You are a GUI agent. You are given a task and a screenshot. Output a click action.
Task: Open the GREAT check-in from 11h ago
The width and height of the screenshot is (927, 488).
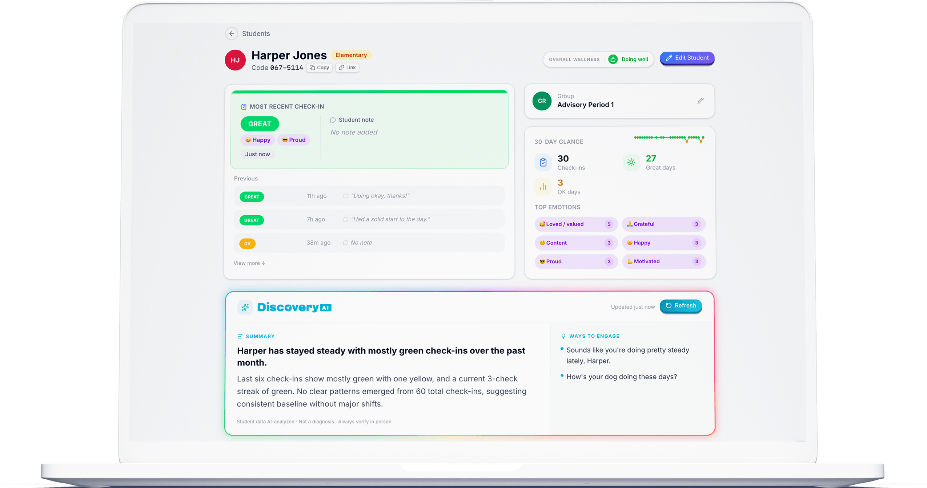click(x=369, y=196)
